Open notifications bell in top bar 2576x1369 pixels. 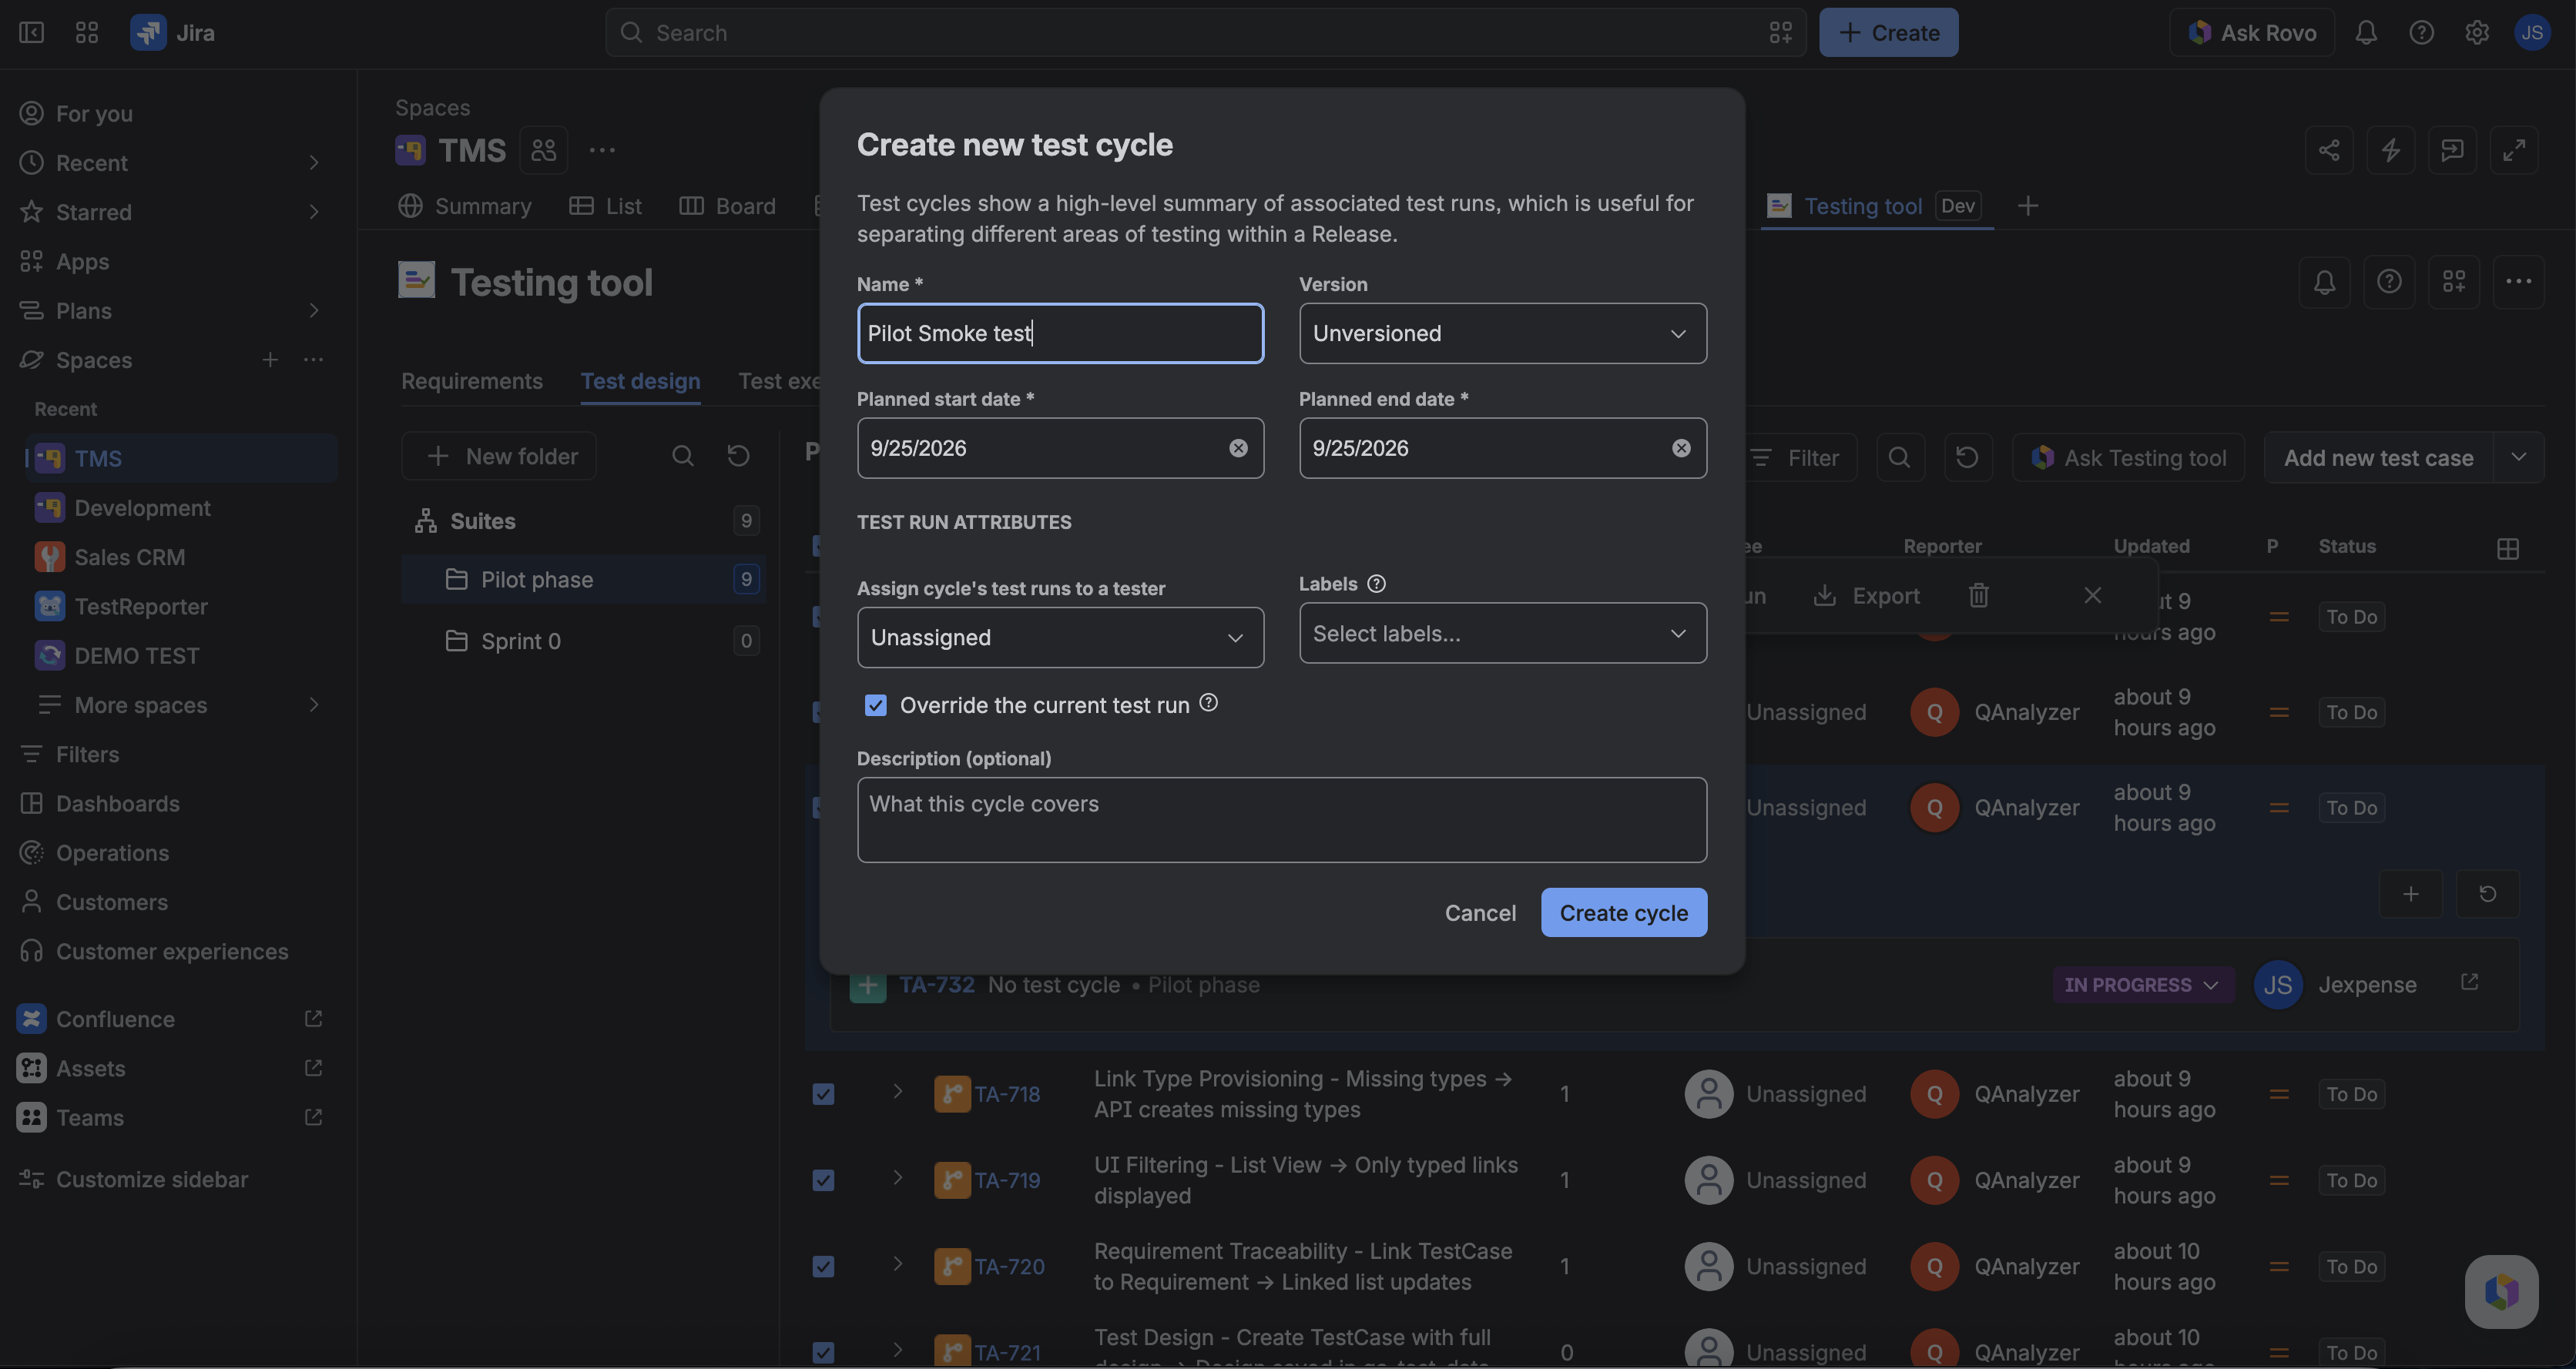tap(2365, 33)
